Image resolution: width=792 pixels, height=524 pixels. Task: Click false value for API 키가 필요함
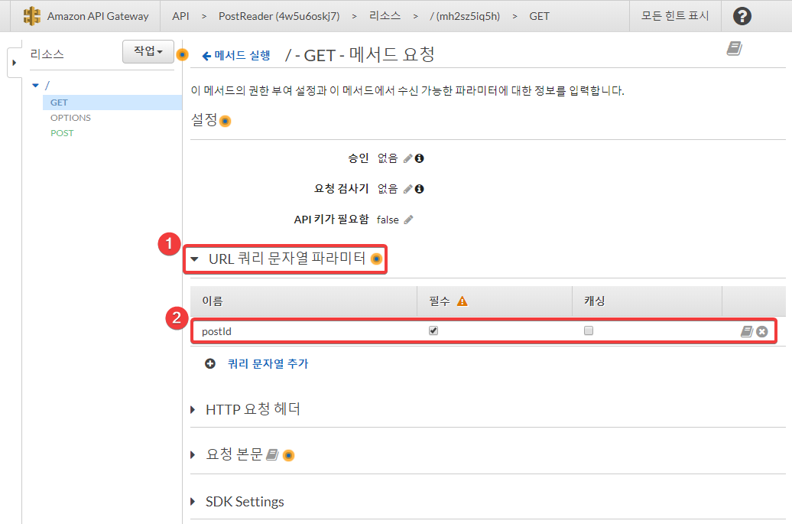[x=388, y=220]
